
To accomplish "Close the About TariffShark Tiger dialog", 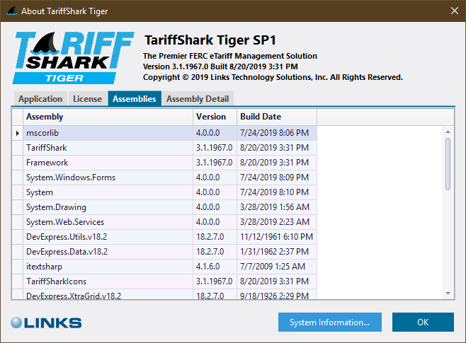I will coord(454,11).
